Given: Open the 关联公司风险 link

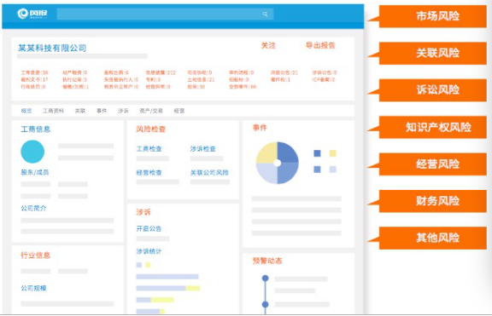Looking at the screenshot, I should 209,172.
